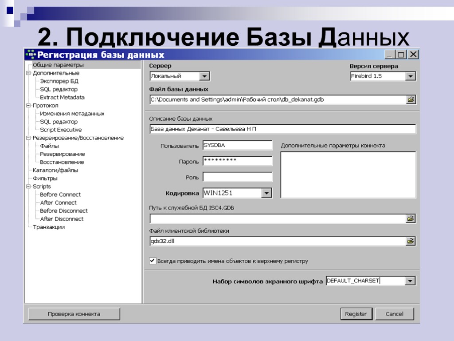This screenshot has height=341, width=454.
Task: Collapse the Протокол tree node
Action: tap(28, 106)
